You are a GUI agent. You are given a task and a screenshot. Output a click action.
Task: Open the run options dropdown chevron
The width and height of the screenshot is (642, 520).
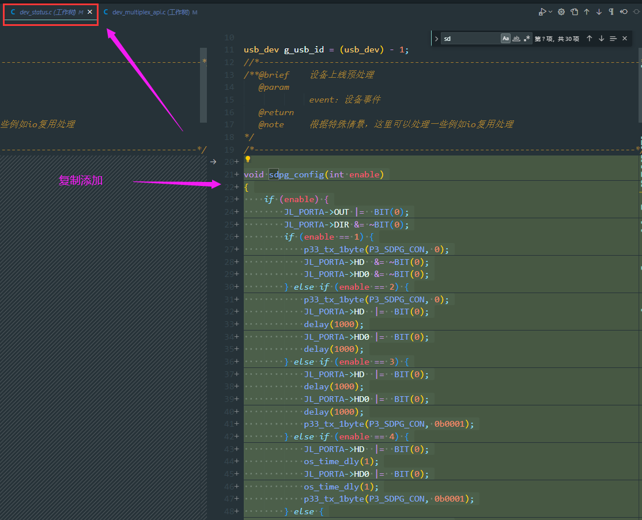(550, 12)
